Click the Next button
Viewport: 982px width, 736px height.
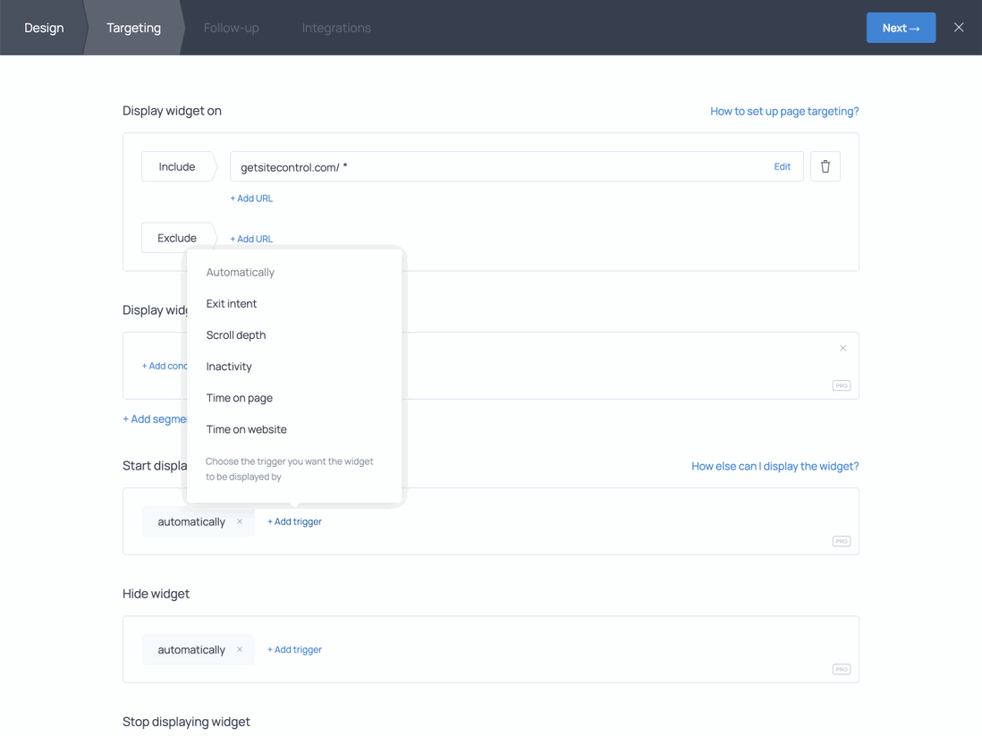point(901,28)
